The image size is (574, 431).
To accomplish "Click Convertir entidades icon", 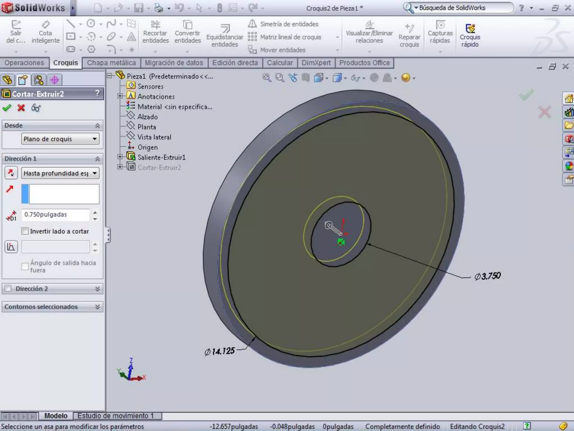I will pos(187,32).
